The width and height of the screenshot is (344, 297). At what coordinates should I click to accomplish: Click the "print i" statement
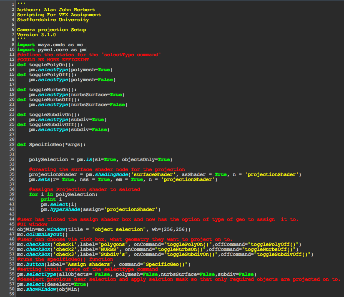tap(51, 199)
